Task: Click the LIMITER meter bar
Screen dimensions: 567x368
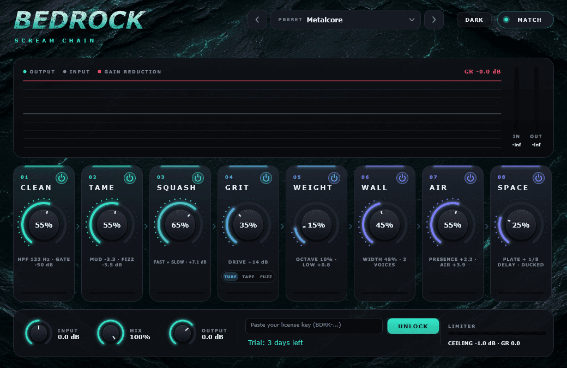Action: click(x=497, y=333)
